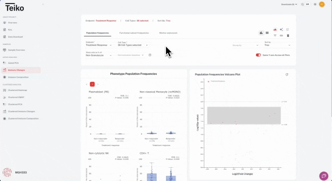The height and width of the screenshot is (181, 332).
Task: Select the Population frequencies tab
Action: click(97, 33)
